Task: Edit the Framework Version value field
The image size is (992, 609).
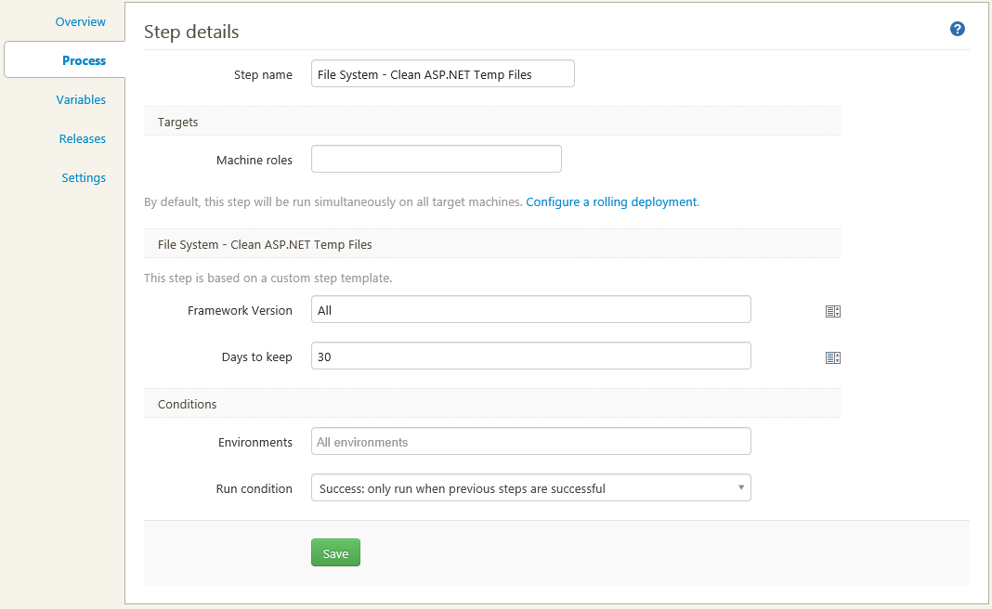Action: click(530, 309)
